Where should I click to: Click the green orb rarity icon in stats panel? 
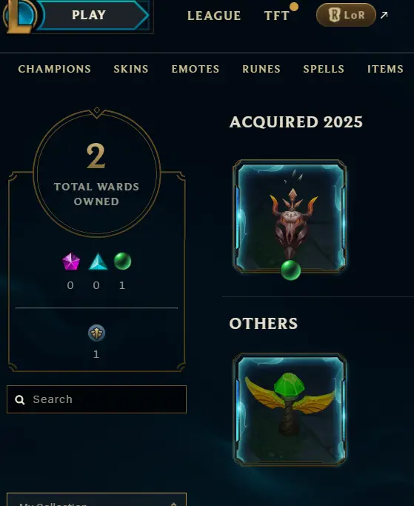click(123, 261)
